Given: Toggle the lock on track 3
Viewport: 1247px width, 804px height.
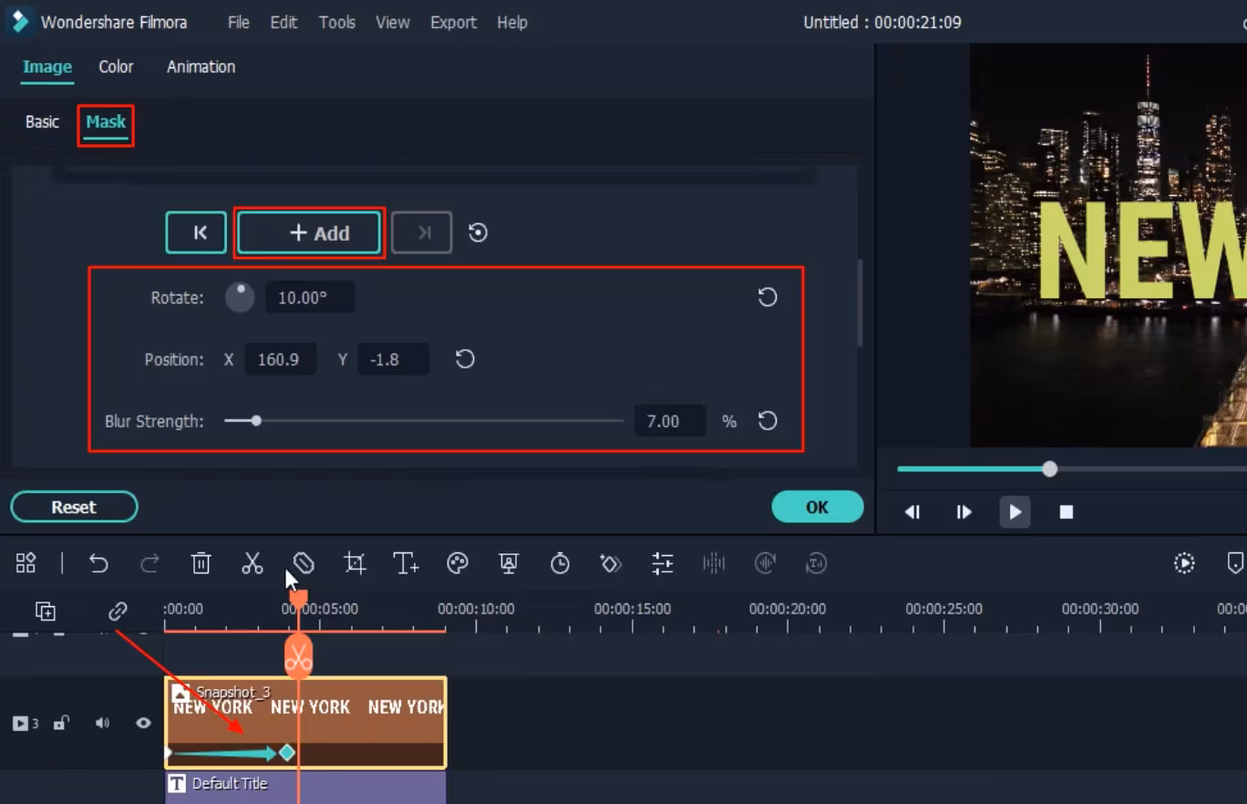Looking at the screenshot, I should [61, 724].
